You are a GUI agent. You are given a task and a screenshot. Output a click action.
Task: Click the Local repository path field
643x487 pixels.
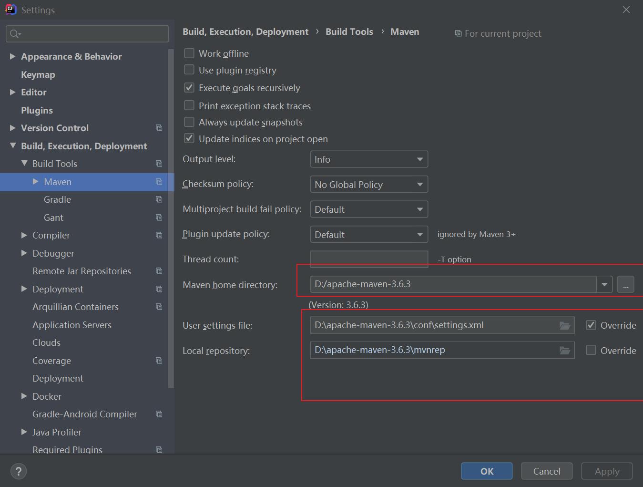[442, 350]
